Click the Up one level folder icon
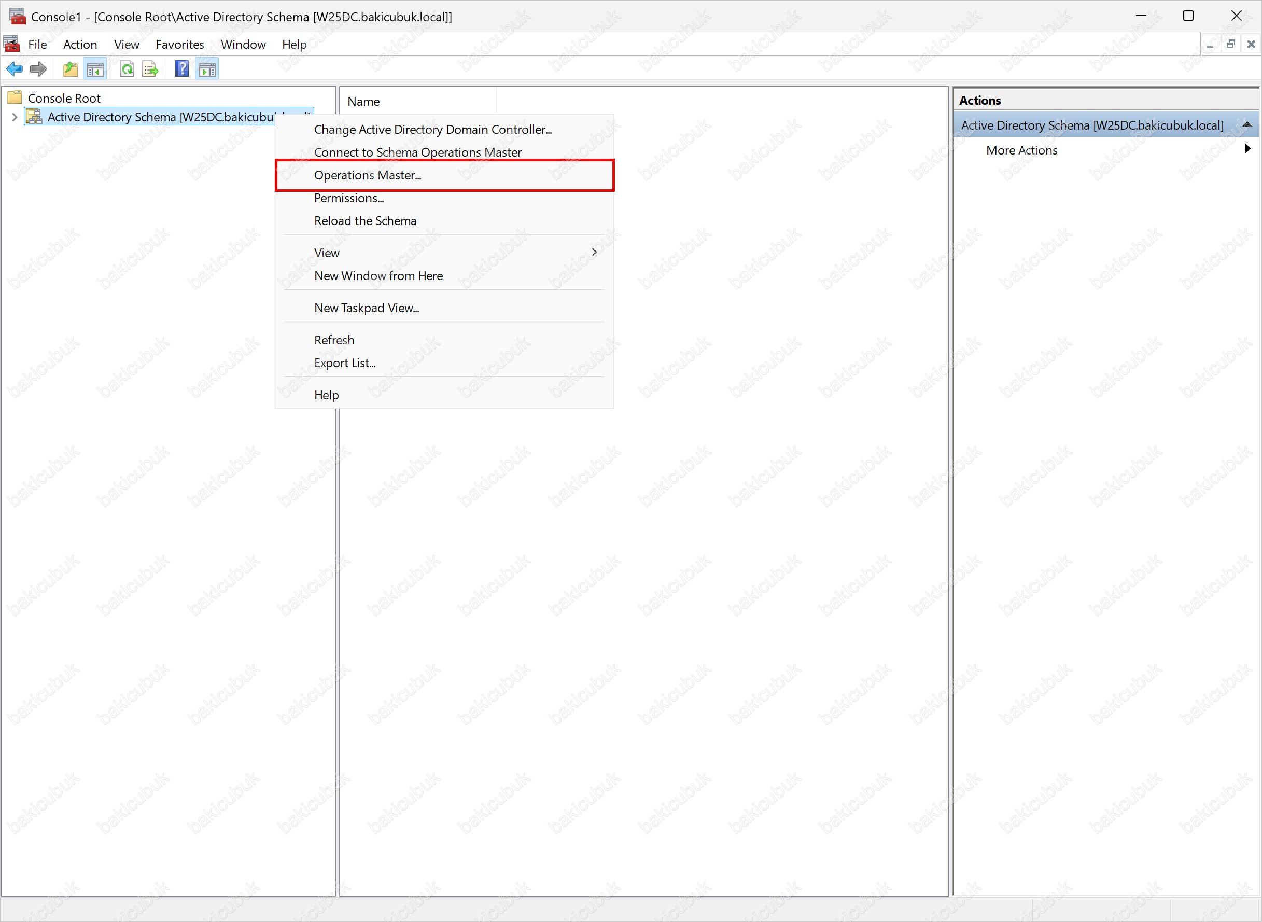This screenshot has width=1262, height=922. tap(71, 69)
